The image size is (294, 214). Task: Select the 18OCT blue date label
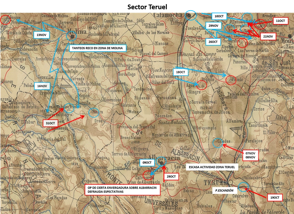181,72
